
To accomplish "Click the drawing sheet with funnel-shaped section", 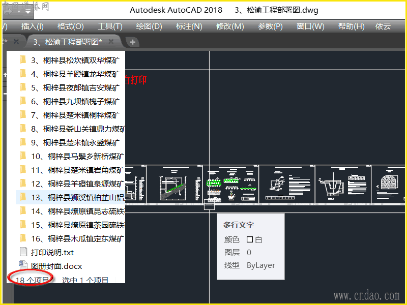I will coord(343,185).
